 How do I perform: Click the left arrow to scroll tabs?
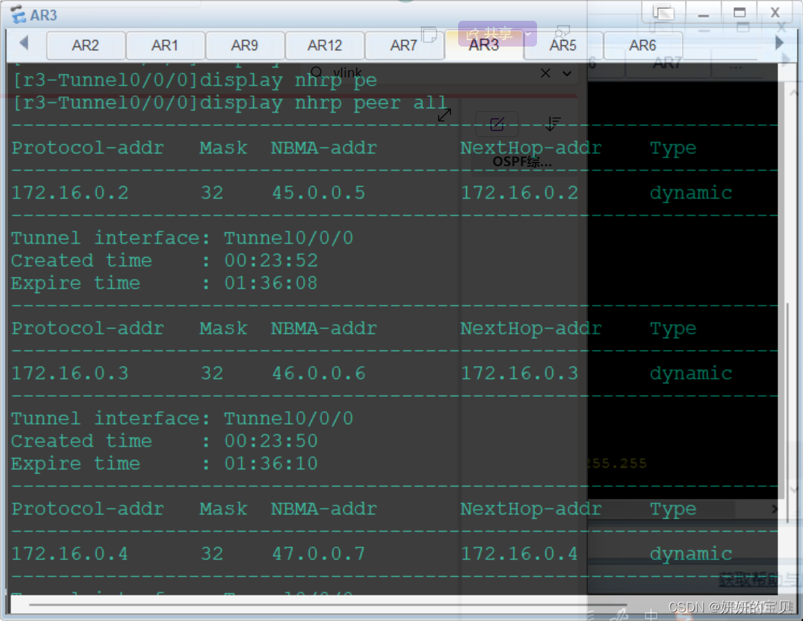click(24, 42)
